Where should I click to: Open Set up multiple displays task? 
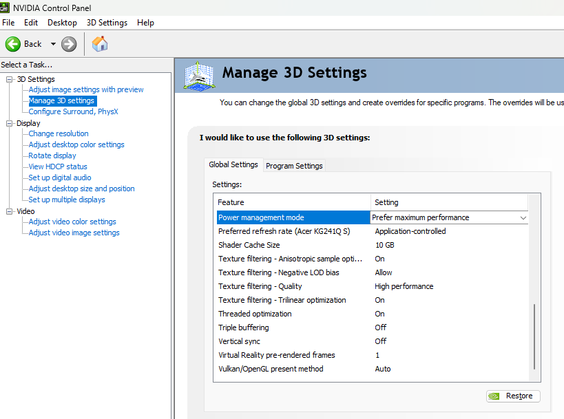pos(67,200)
